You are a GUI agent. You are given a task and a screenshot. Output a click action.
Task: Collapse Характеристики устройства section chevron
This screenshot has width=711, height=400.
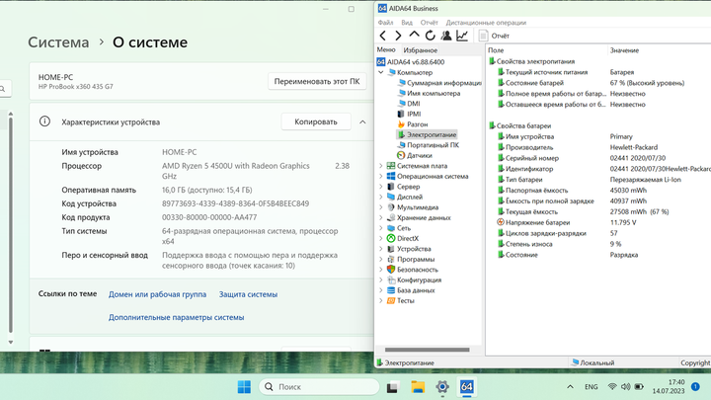pos(362,122)
